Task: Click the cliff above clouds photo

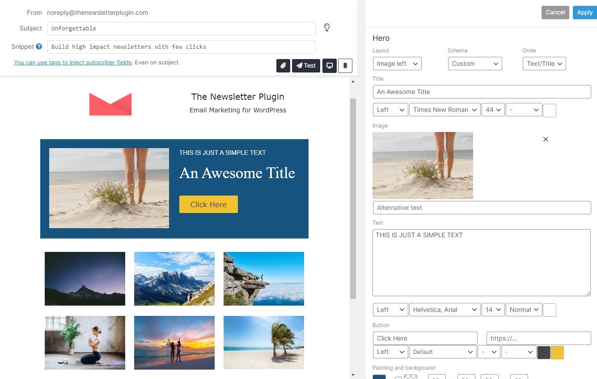Action: (x=264, y=279)
